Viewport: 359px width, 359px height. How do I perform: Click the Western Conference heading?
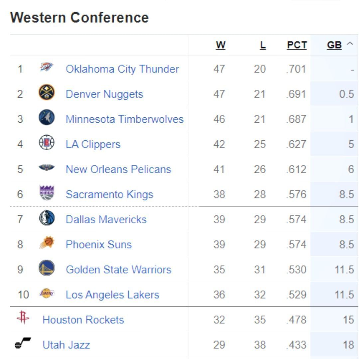[x=79, y=17]
